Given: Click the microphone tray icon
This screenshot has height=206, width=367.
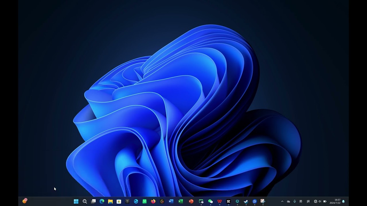Looking at the screenshot, I should click(294, 201).
